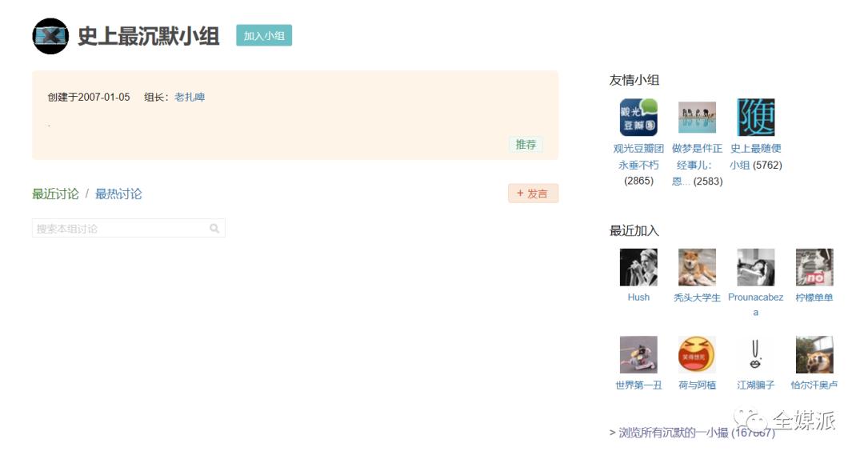Open 柠檬单单 member avatar
The image size is (864, 459).
814,267
